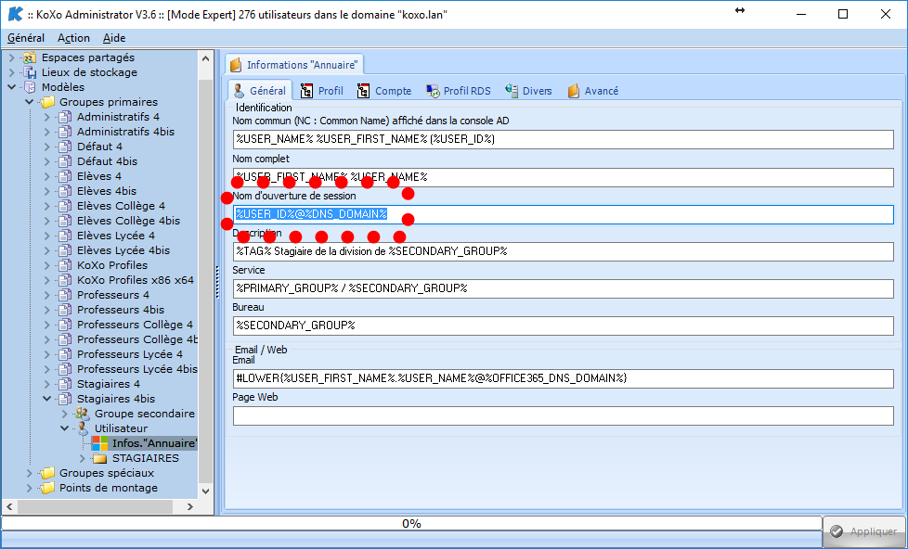Click the Windows flag icon for Infos Annuaire
The height and width of the screenshot is (549, 908).
point(99,443)
